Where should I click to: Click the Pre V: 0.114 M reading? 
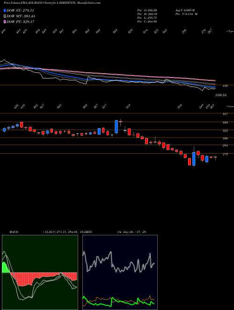[186, 14]
